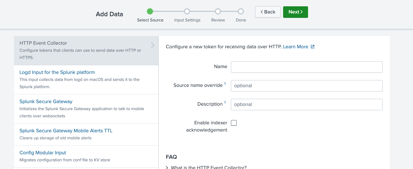Click the Done step circle
Image resolution: width=413 pixels, height=169 pixels.
click(241, 11)
